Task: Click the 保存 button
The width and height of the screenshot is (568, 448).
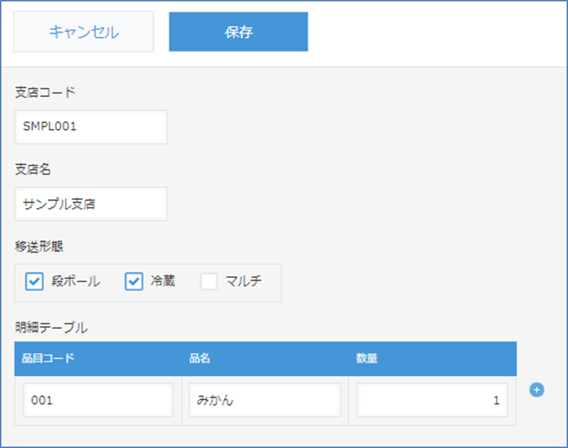Action: pyautogui.click(x=239, y=32)
